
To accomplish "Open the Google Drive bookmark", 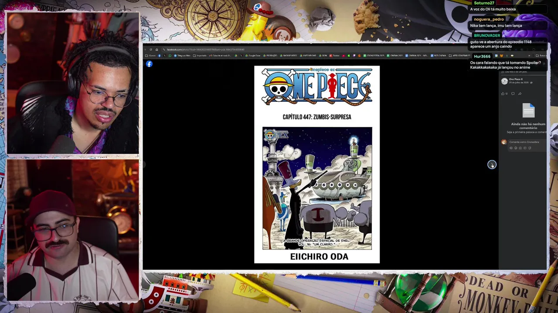I will click(253, 56).
